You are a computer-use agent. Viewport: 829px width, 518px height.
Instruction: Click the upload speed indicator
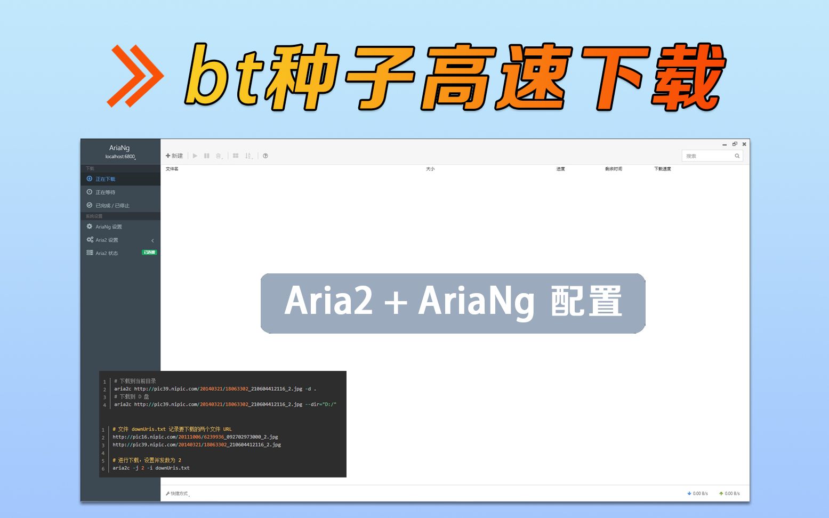[729, 493]
